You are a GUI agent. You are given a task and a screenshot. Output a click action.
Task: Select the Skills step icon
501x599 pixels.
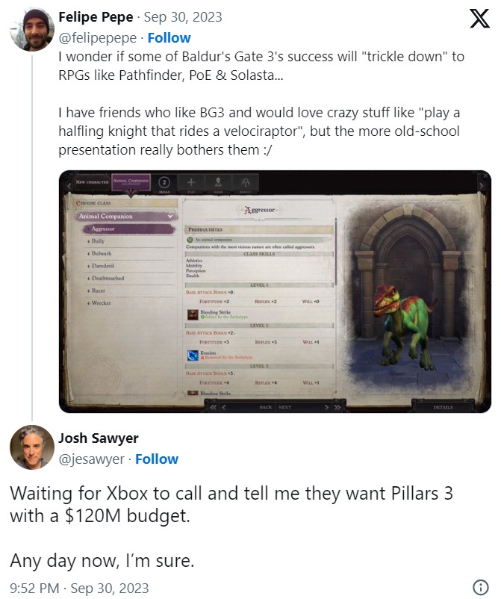pyautogui.click(x=165, y=181)
